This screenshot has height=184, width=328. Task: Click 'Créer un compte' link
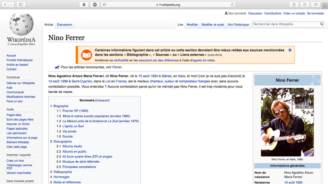coord(294,13)
